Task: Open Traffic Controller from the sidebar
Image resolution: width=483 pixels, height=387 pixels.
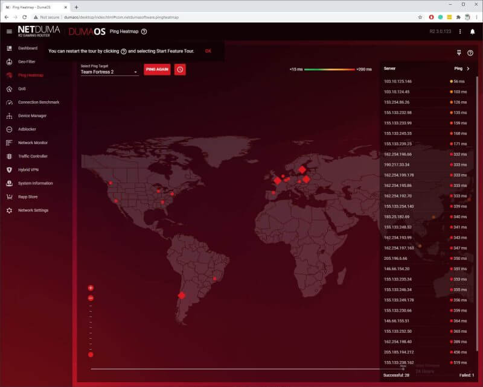Action: click(x=33, y=156)
